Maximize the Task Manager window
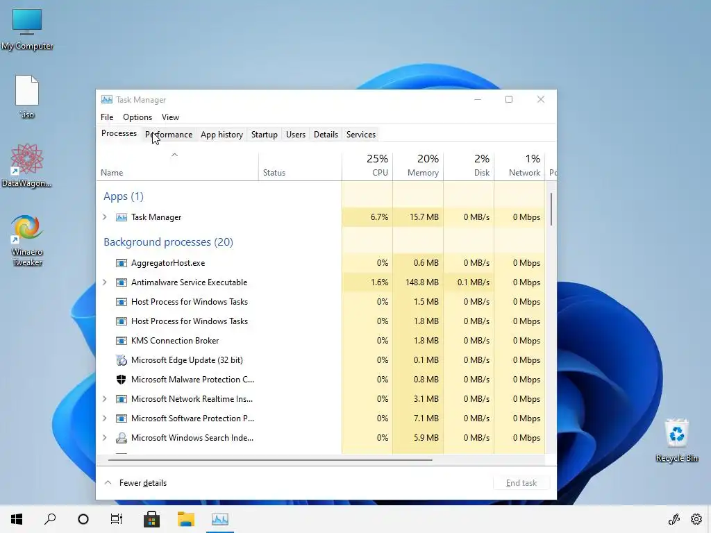711x533 pixels. point(509,99)
